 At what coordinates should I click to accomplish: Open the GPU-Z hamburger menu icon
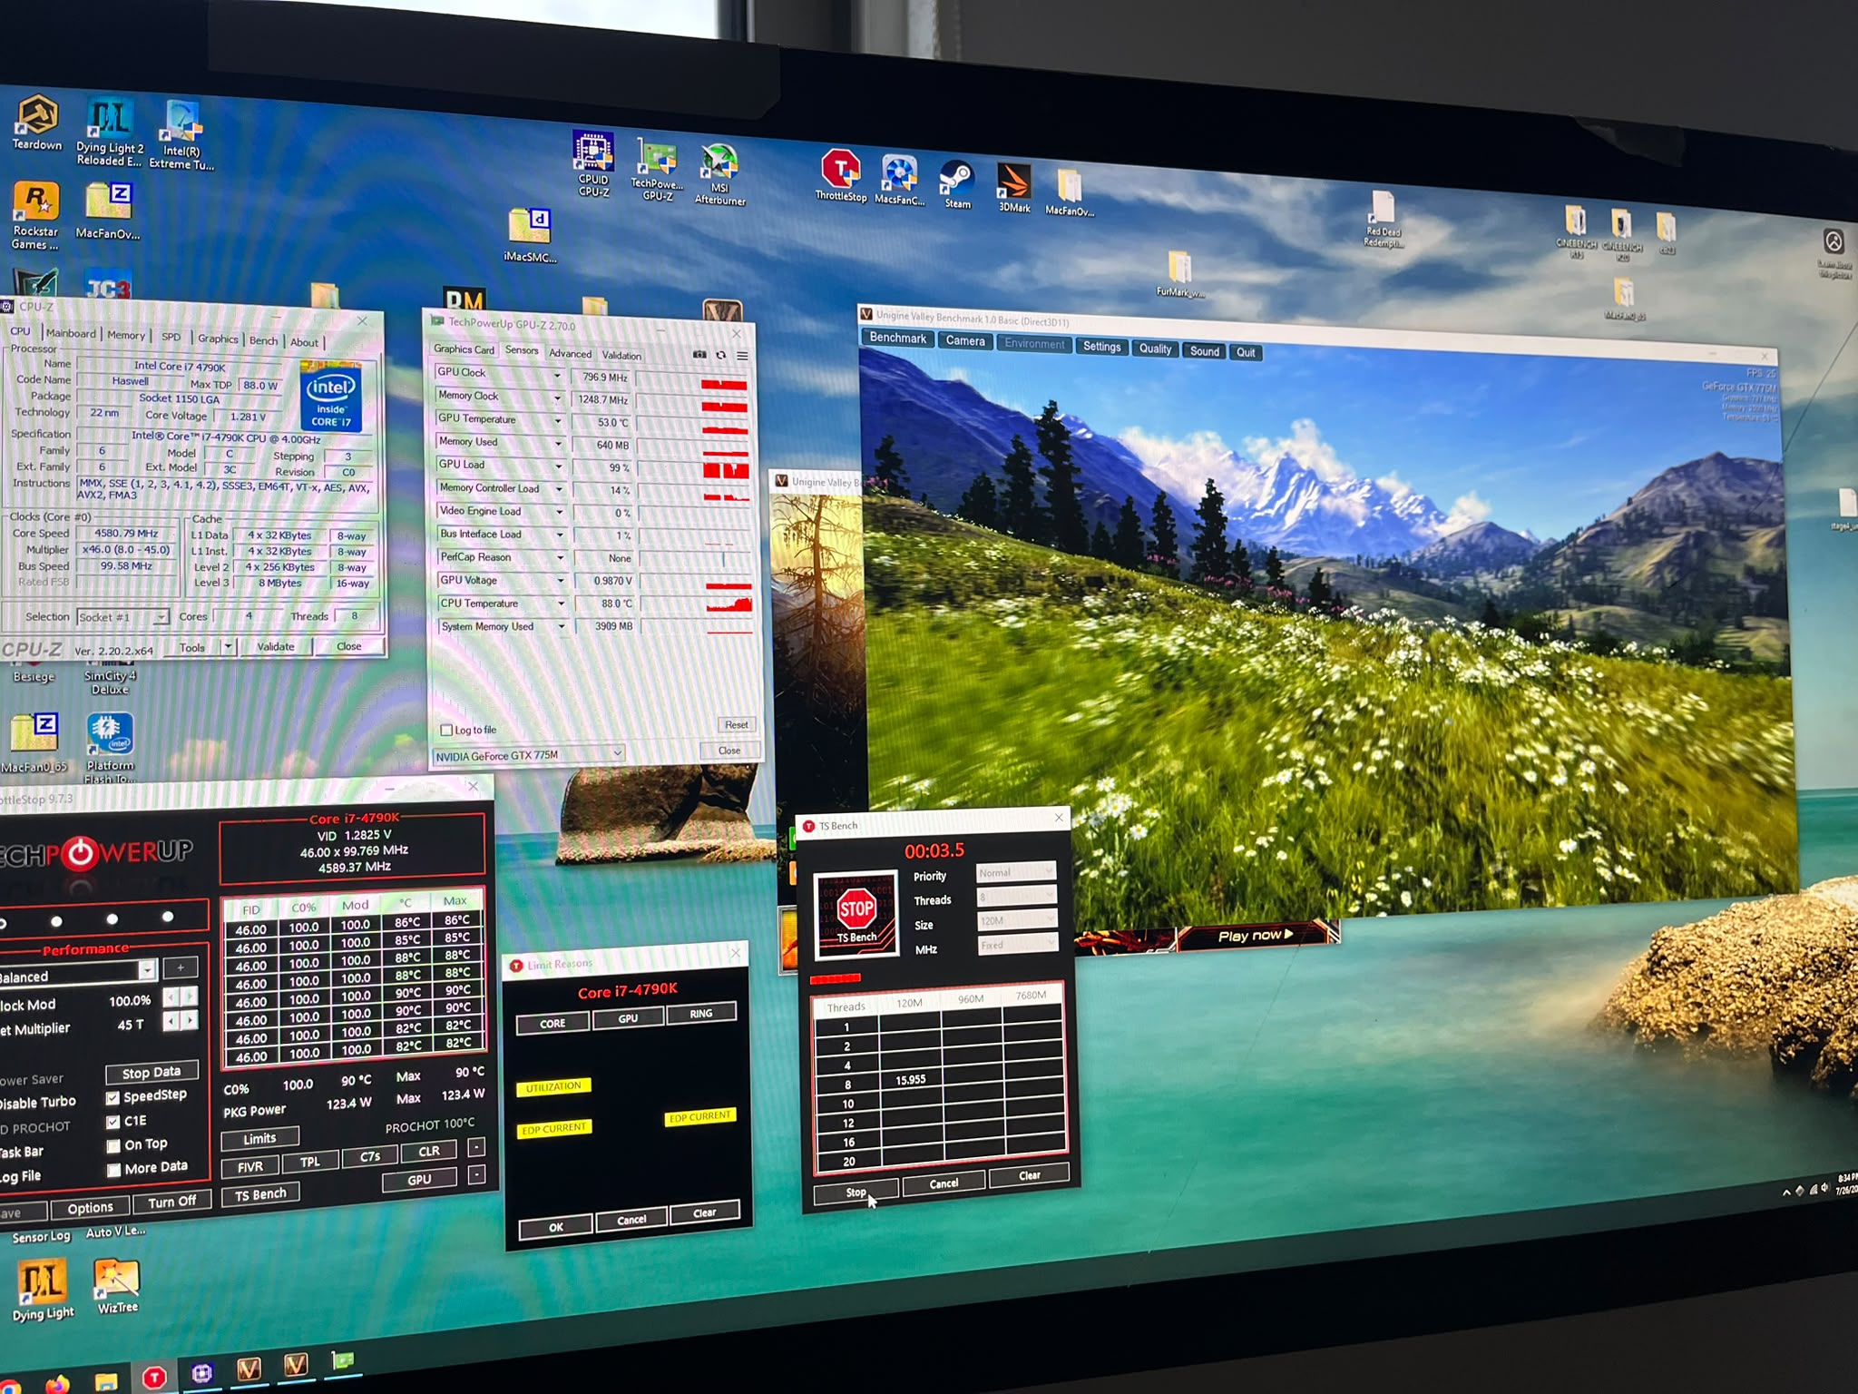pyautogui.click(x=742, y=357)
